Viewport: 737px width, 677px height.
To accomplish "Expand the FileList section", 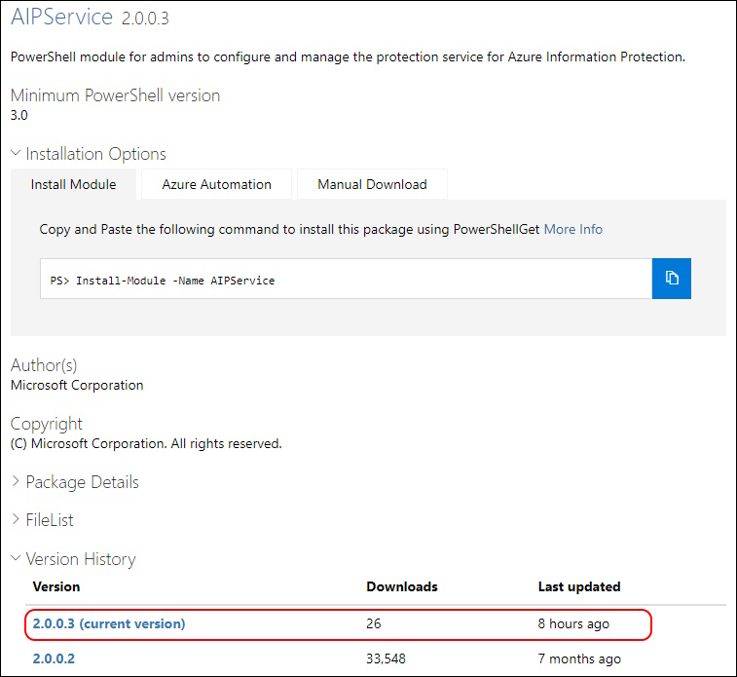I will point(42,520).
